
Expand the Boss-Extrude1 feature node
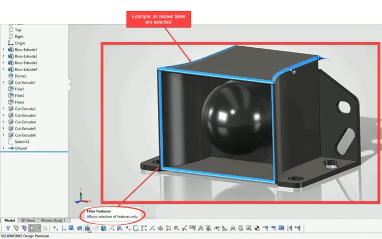coord(4,49)
